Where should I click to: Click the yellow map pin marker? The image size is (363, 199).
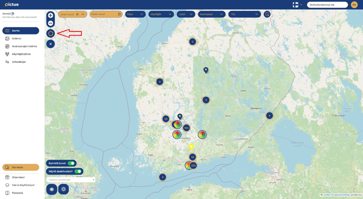tap(191, 147)
